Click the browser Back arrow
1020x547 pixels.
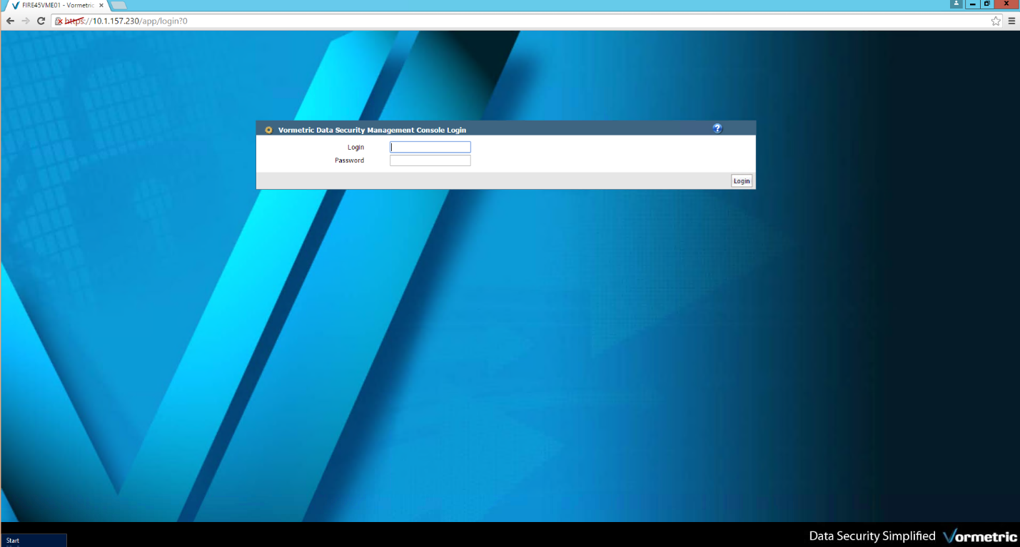coord(10,21)
